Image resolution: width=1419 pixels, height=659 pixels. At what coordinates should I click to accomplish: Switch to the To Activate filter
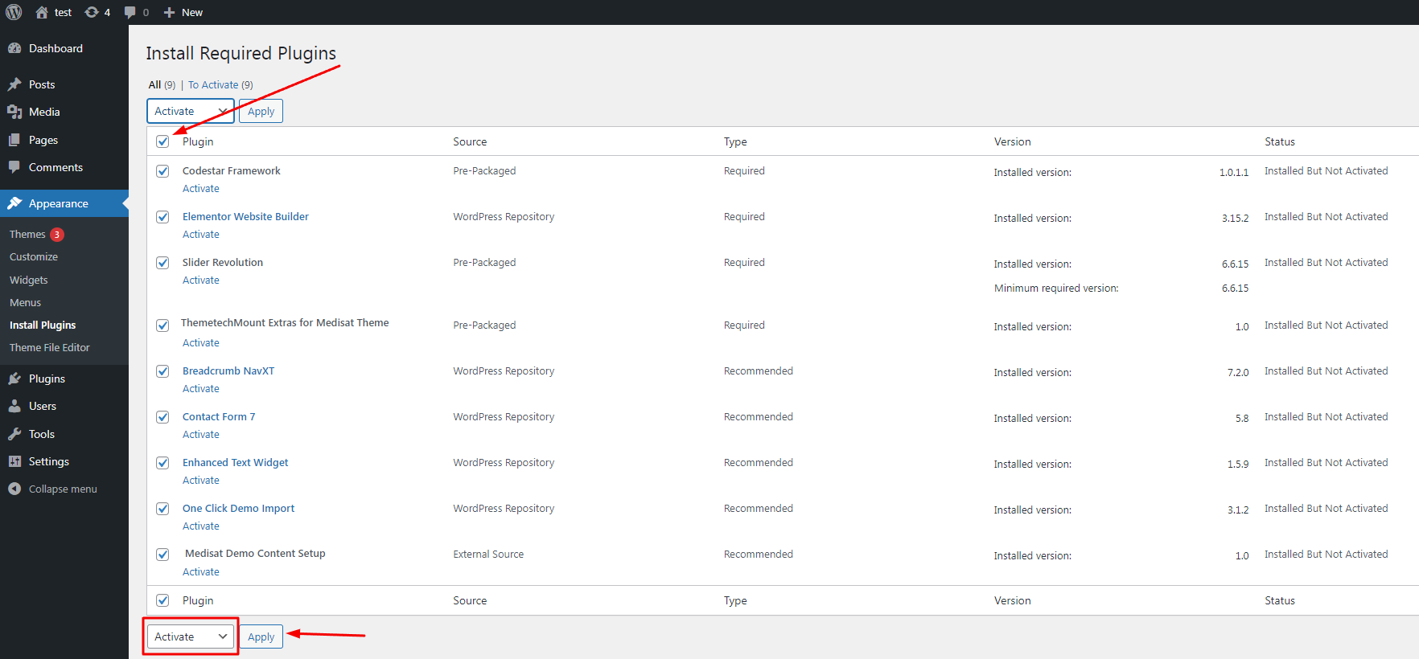click(x=213, y=85)
